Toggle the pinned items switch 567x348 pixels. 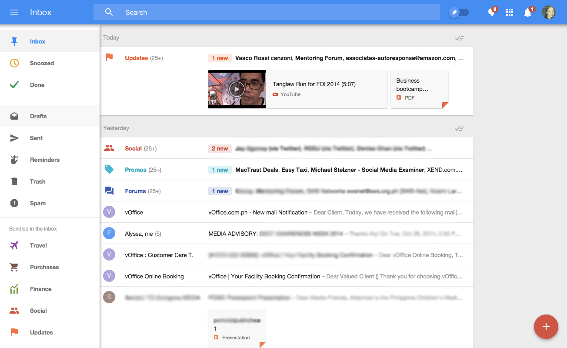coord(459,13)
